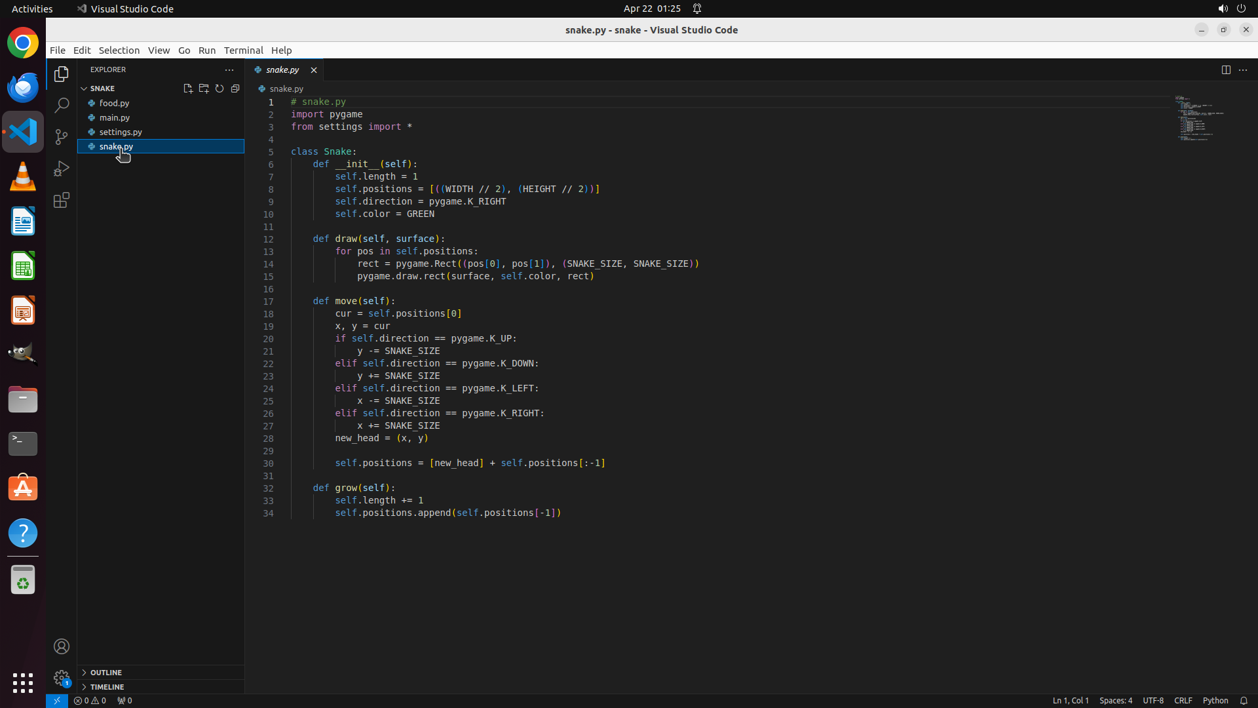Open the Terminal menu
This screenshot has height=708, width=1258.
[x=243, y=50]
